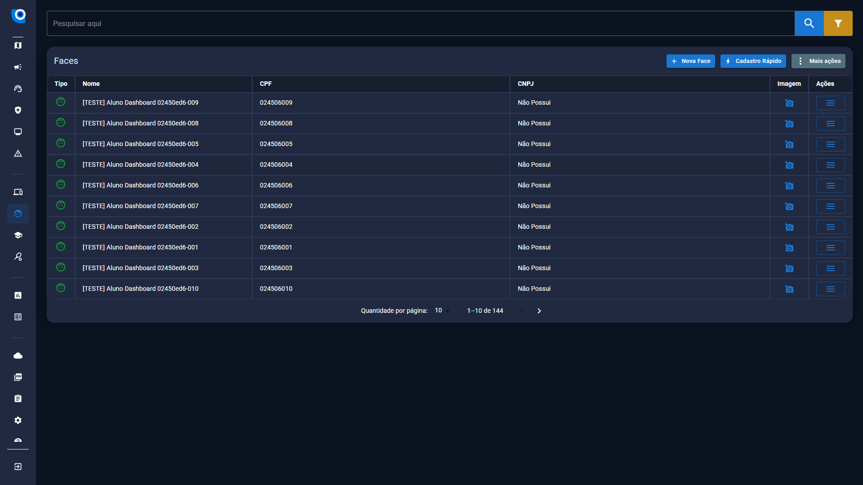
Task: Click the magnifier search button
Action: pyautogui.click(x=809, y=23)
